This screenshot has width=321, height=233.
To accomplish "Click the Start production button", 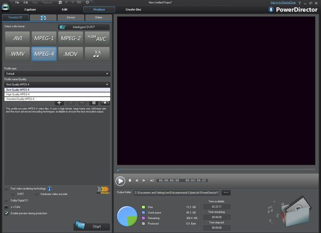I will (x=92, y=227).
